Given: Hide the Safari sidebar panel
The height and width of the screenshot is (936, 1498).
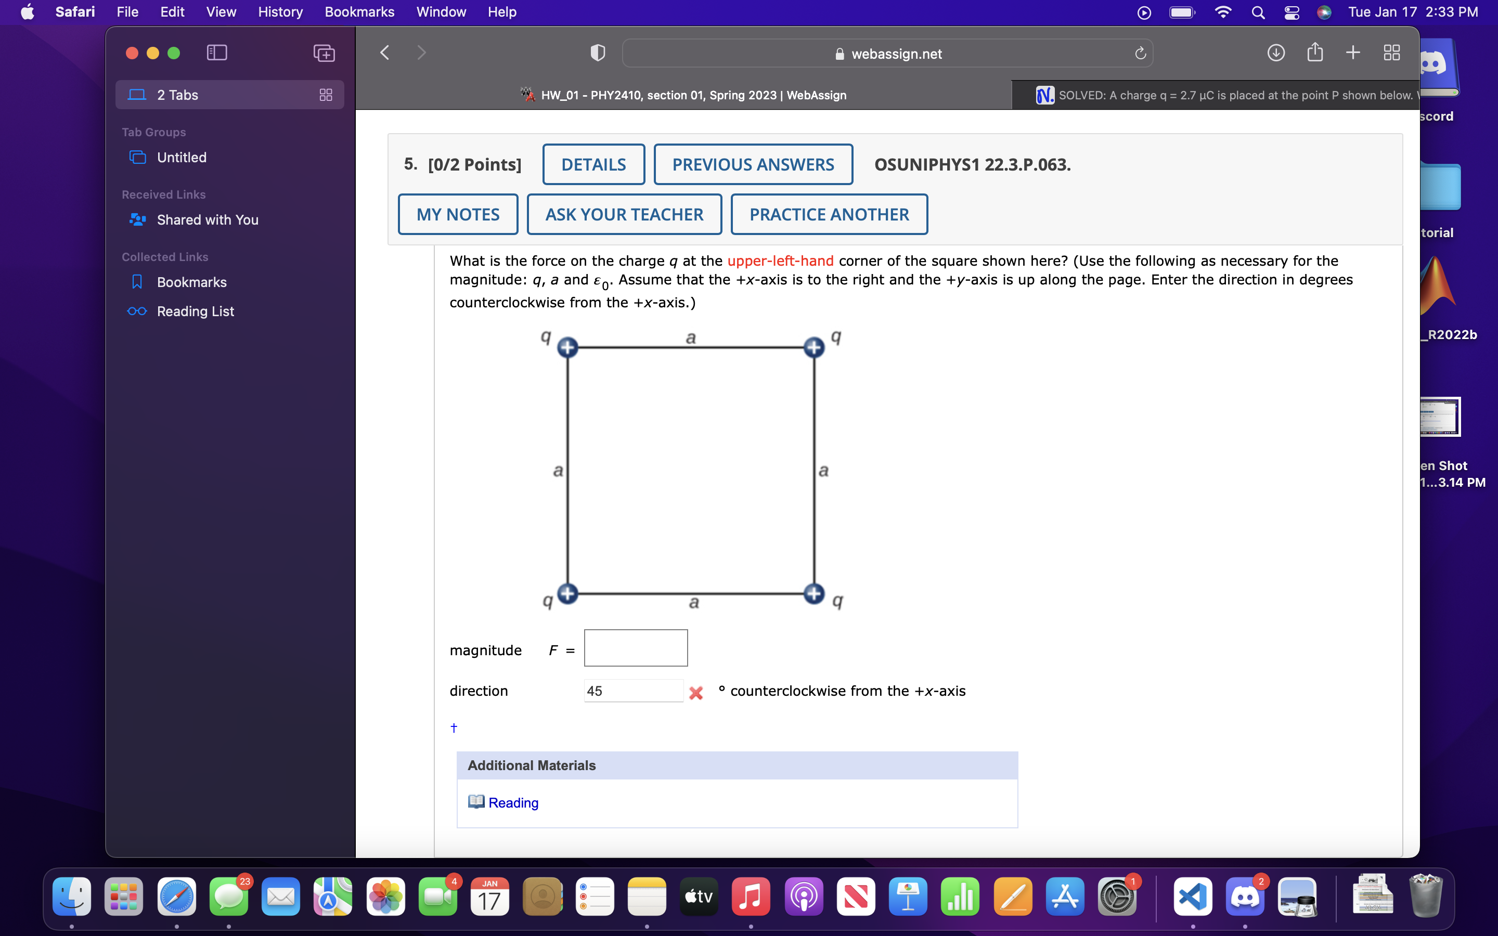Looking at the screenshot, I should (x=217, y=53).
